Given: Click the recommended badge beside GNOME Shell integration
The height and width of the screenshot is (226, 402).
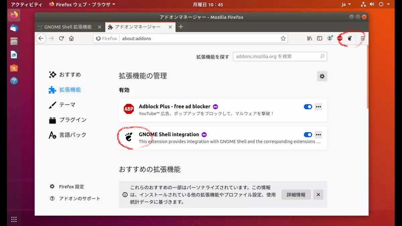Looking at the screenshot, I should (x=204, y=135).
